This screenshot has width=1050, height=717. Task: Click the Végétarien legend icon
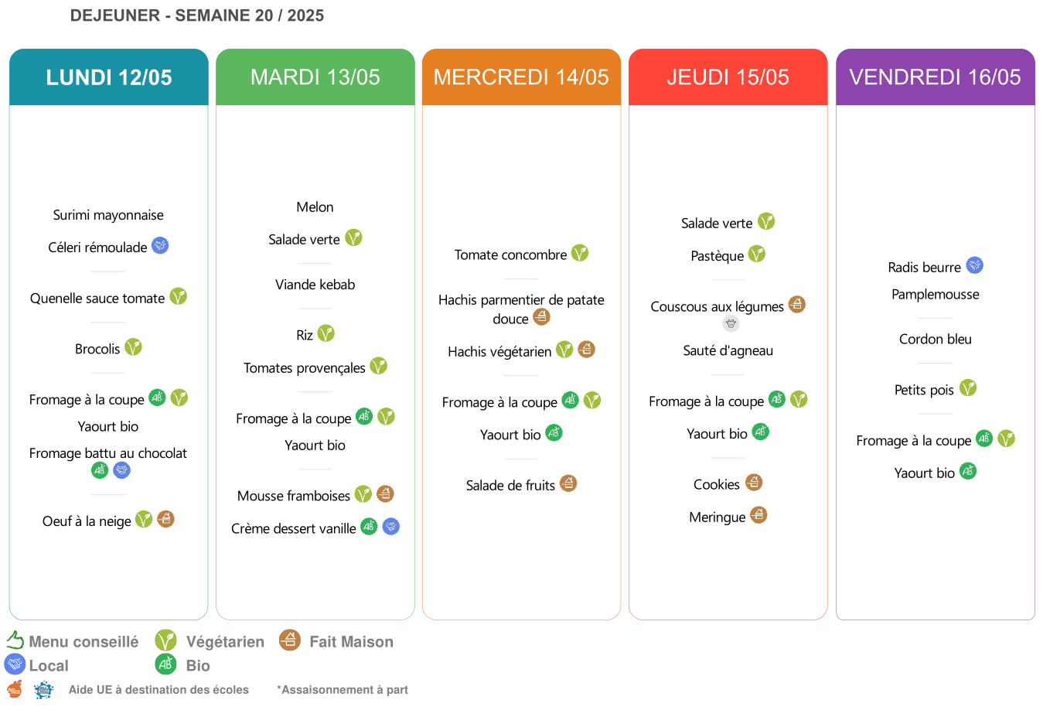(165, 640)
